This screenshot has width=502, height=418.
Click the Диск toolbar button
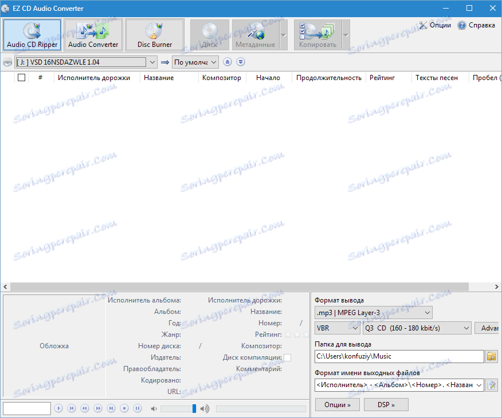pos(210,35)
